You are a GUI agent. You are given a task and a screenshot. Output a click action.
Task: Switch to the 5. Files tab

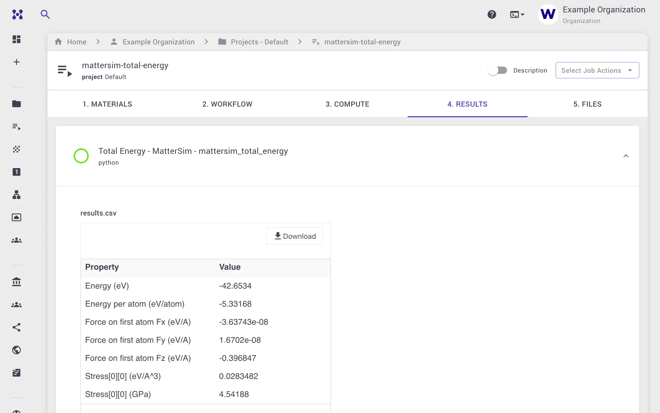tap(588, 104)
